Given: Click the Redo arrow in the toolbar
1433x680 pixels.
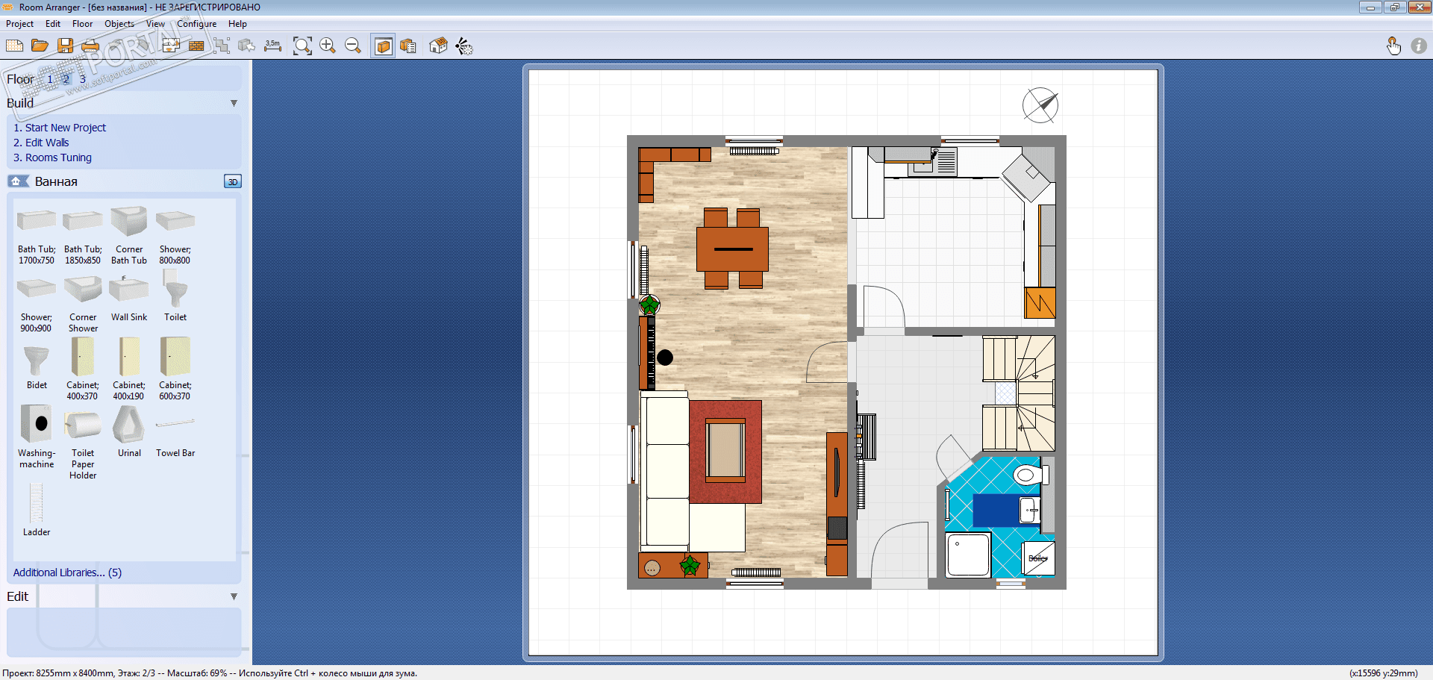Looking at the screenshot, I should (142, 46).
